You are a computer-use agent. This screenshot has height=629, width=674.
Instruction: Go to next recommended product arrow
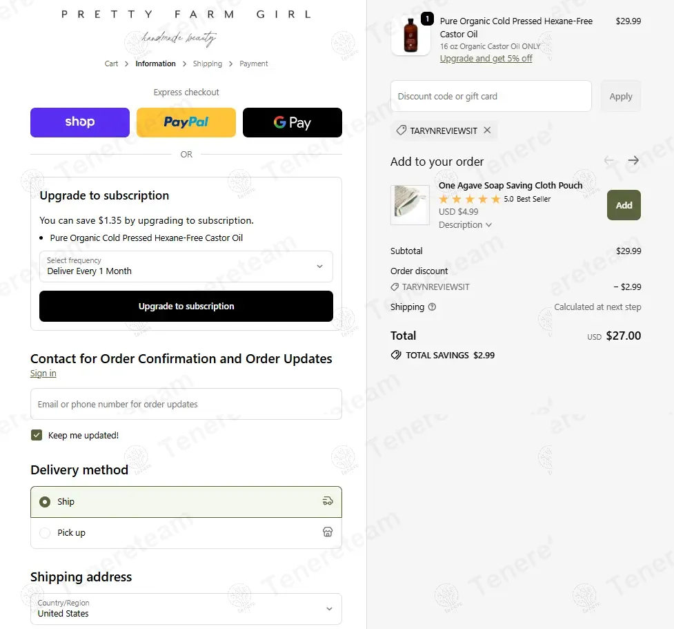pos(633,160)
